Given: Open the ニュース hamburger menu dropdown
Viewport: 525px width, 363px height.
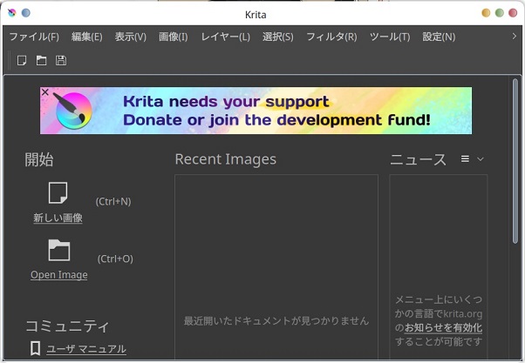Looking at the screenshot, I should (471, 159).
